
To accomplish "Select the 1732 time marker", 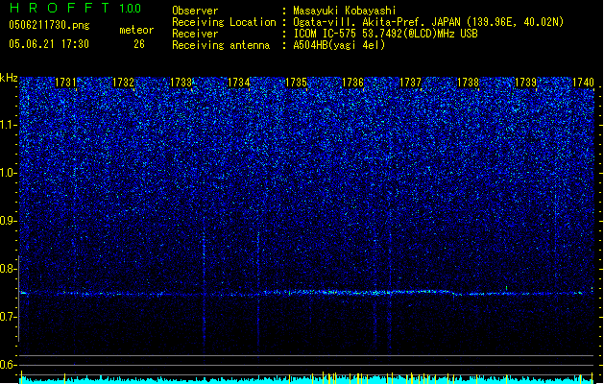I will click(123, 83).
